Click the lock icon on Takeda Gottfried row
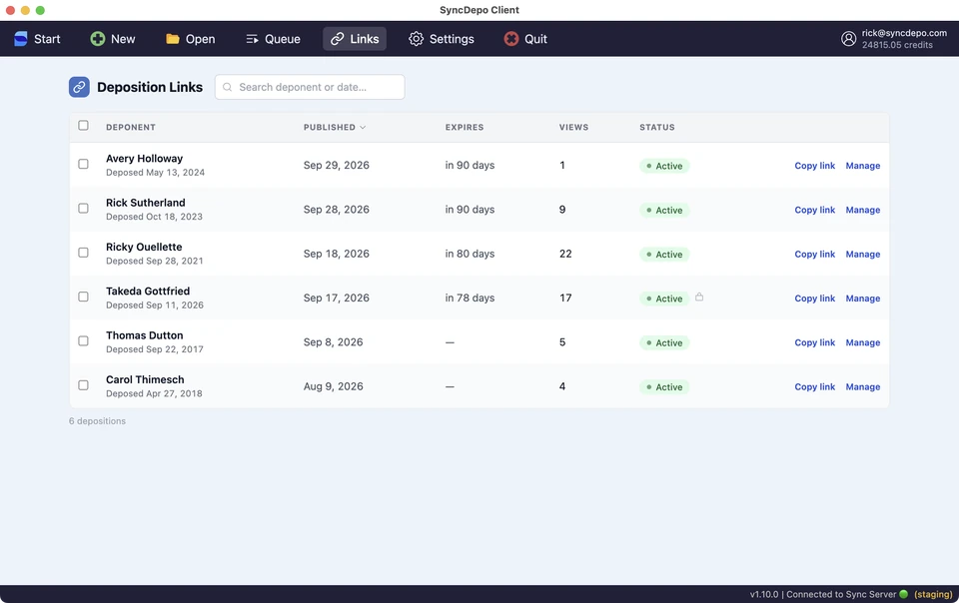 [699, 297]
